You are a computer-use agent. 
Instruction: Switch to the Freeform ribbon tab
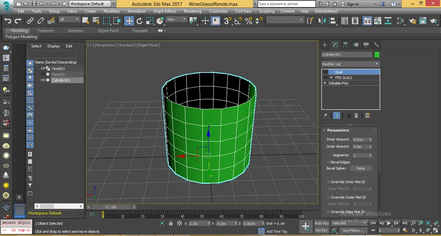pos(46,31)
